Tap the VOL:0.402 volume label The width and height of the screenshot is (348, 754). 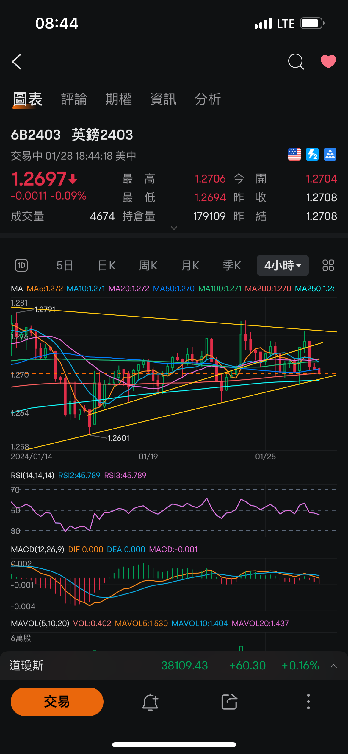tap(92, 624)
